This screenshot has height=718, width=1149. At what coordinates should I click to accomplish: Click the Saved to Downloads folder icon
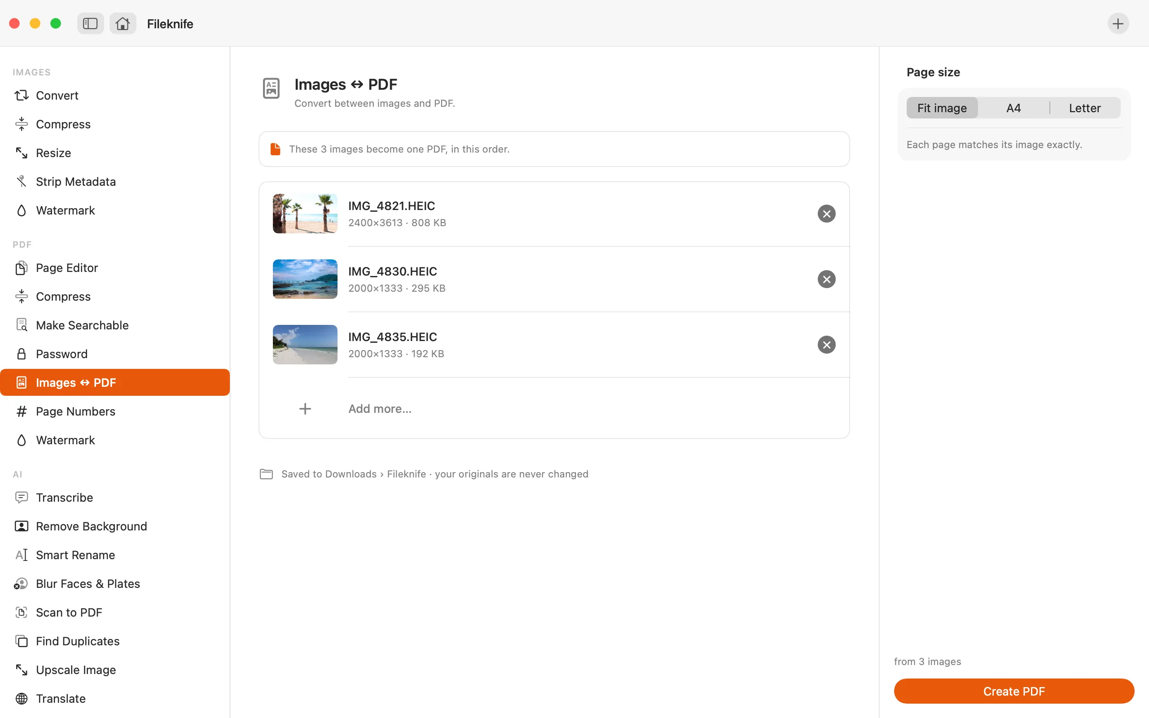pos(266,474)
